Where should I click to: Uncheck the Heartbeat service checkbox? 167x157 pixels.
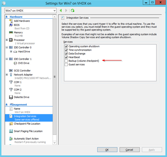(66, 57)
